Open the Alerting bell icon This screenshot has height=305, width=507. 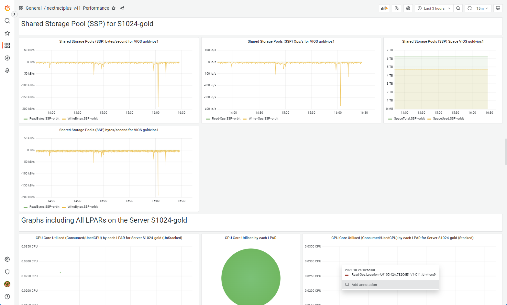(7, 70)
